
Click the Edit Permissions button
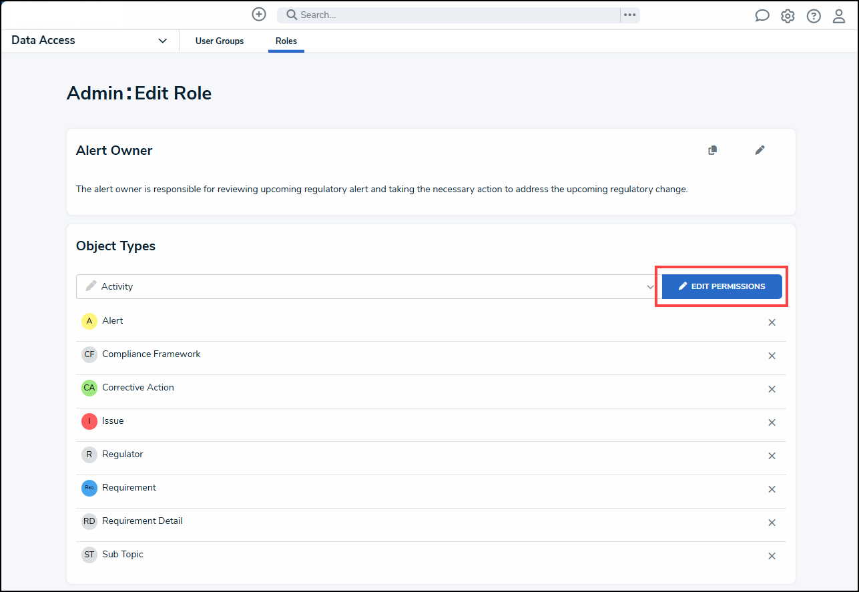[x=722, y=286]
